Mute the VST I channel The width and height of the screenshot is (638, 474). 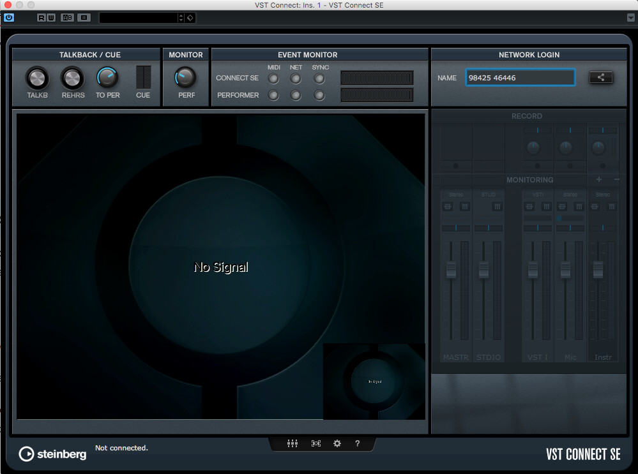[x=547, y=207]
